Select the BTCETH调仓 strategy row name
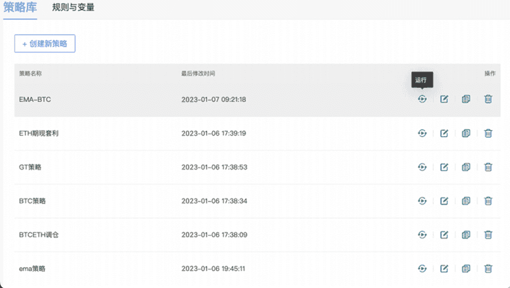The image size is (510, 288). coord(39,235)
